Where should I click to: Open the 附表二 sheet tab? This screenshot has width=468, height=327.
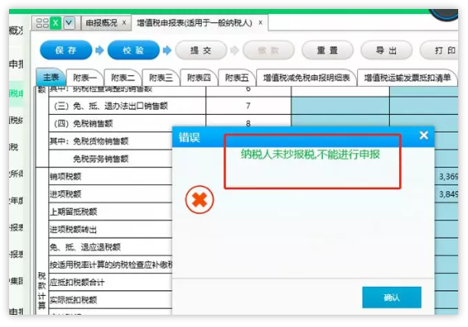(122, 78)
